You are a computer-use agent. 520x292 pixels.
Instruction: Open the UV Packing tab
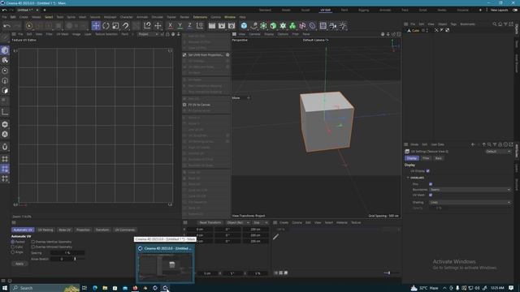pos(45,230)
